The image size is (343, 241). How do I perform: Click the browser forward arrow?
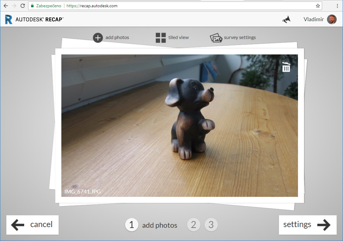click(14, 5)
